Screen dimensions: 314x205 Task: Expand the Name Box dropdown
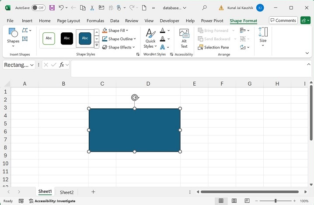(32, 65)
